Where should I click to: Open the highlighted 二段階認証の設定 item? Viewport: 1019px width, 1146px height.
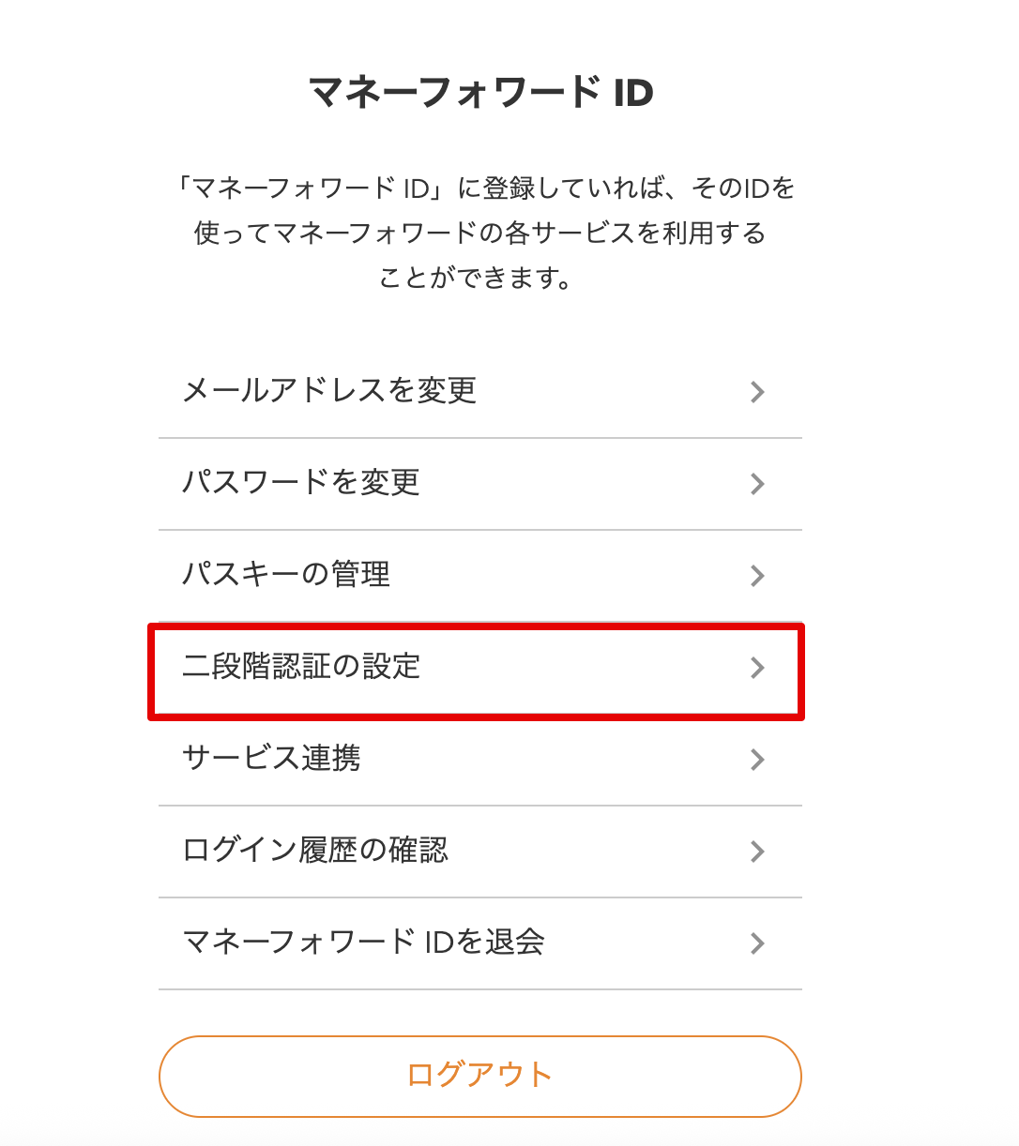click(301, 667)
